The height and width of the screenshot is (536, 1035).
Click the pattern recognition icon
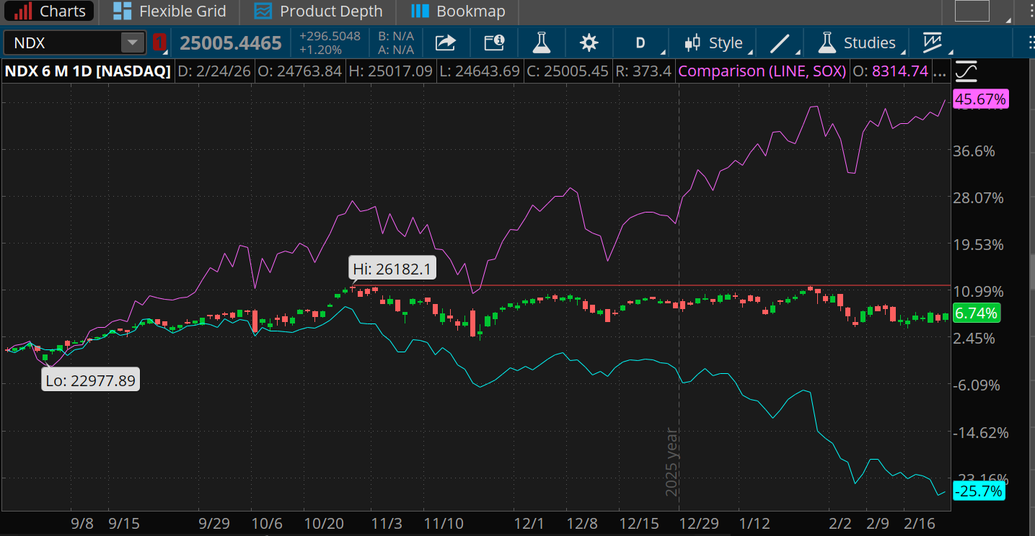click(x=933, y=43)
